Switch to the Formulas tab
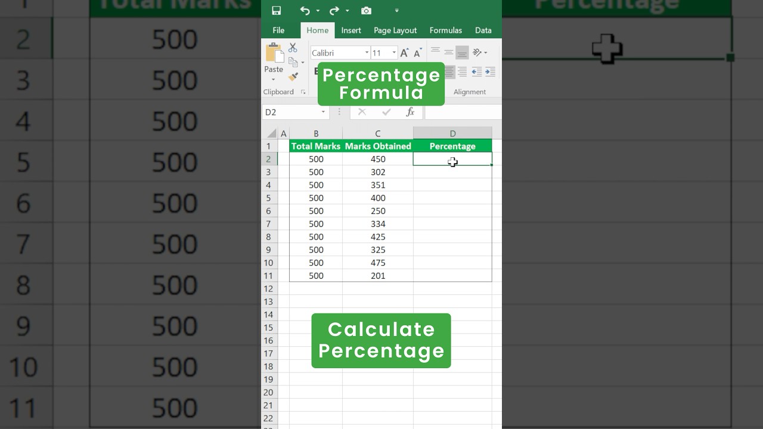The image size is (763, 429). coord(446,30)
